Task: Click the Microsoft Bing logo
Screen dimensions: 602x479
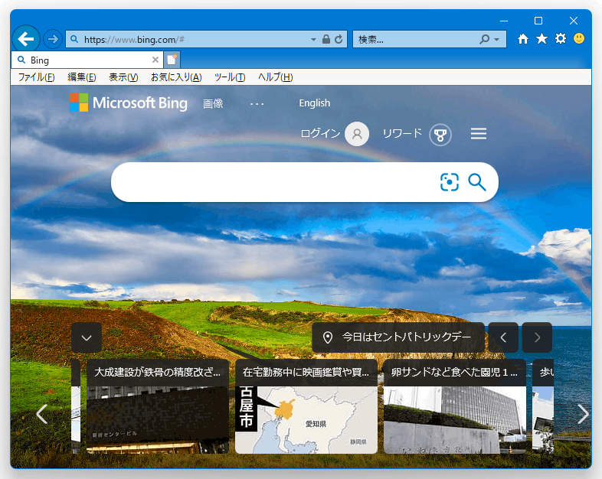Action: [129, 103]
